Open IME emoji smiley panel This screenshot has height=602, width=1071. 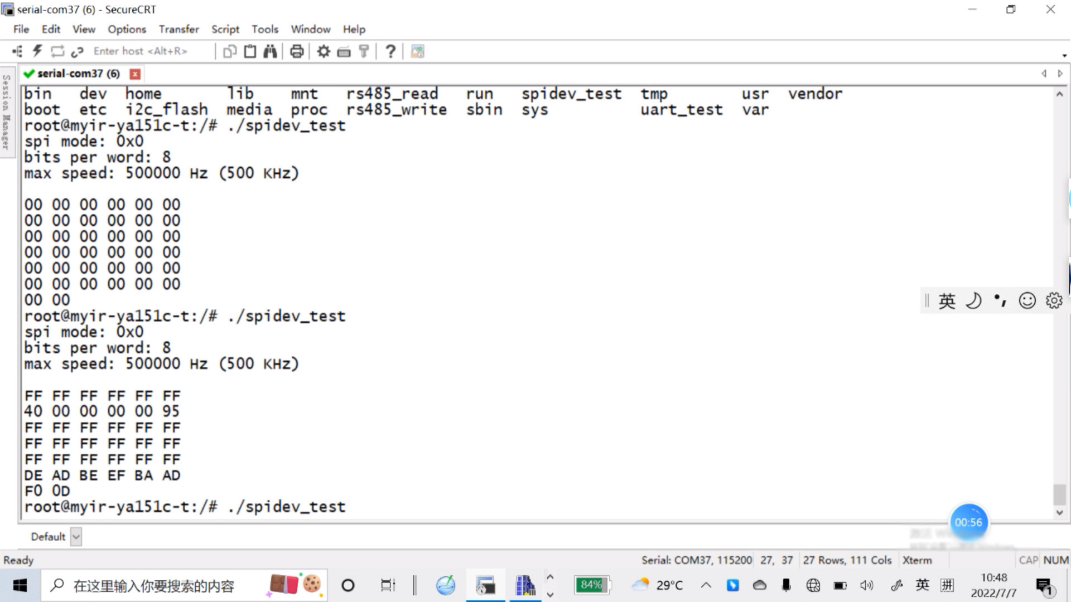coord(1027,300)
